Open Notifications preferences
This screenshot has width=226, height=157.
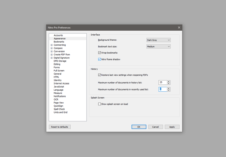pos(60,96)
